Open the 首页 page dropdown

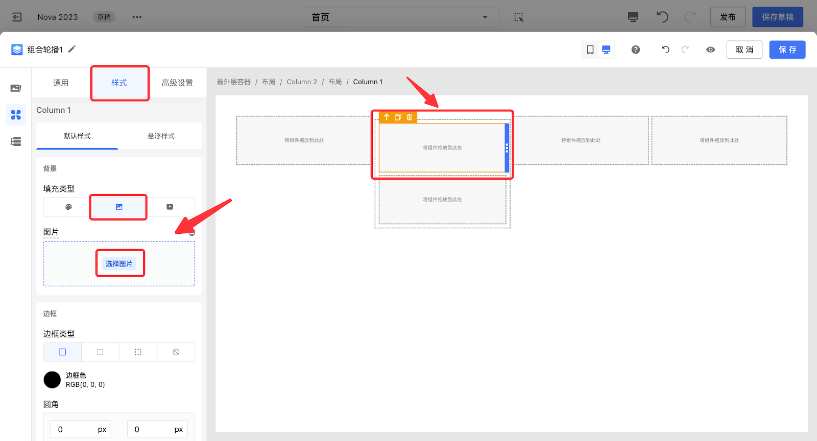click(400, 17)
